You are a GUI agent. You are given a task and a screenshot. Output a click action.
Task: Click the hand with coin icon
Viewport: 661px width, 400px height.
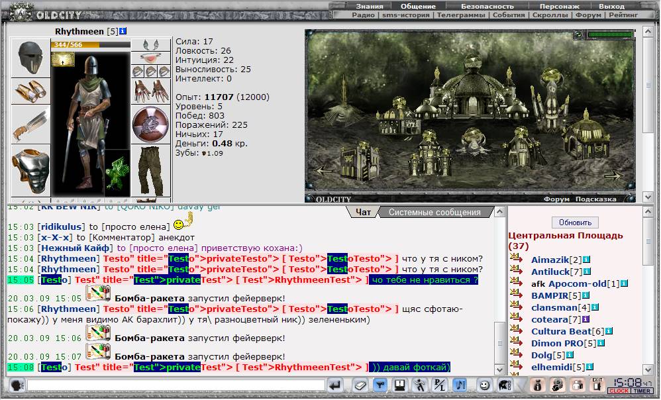(x=558, y=385)
